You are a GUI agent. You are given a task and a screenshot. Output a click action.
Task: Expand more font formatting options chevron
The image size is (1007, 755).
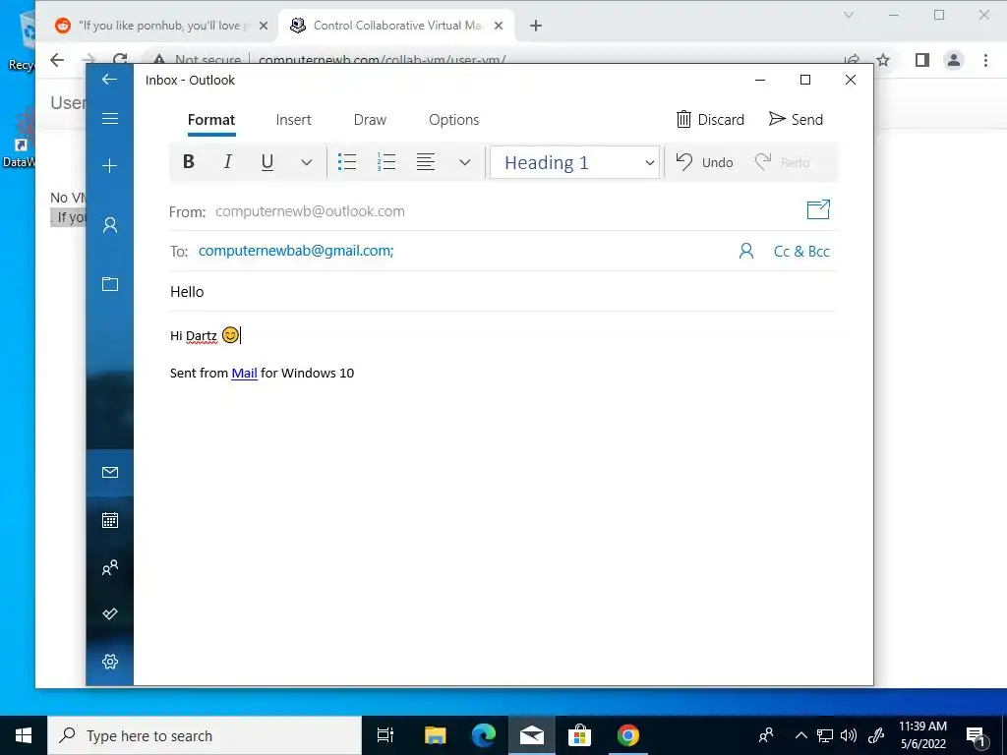click(307, 162)
